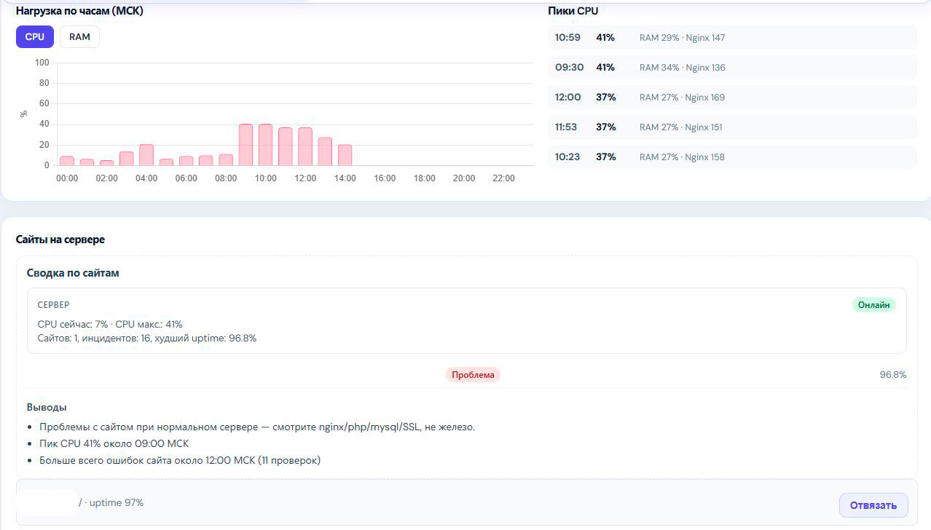This screenshot has height=530, width=931.
Task: Click the 96.8% uptime value on the right
Action: coord(893,375)
